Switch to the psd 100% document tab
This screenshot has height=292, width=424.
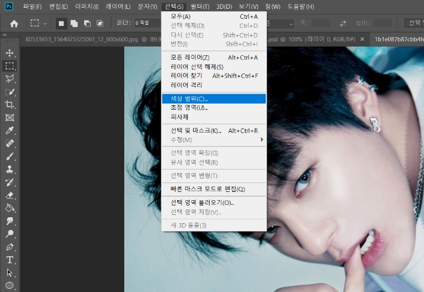311,39
